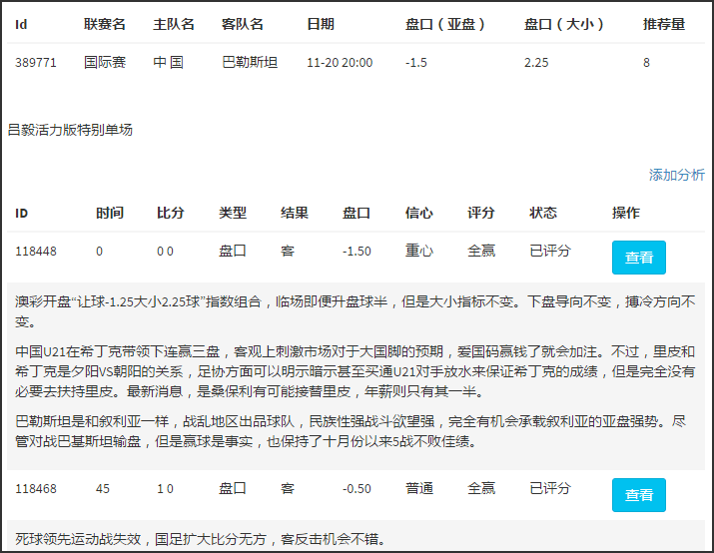Image resolution: width=714 pixels, height=553 pixels.
Task: Click the 评分 column header
Action: tap(481, 213)
